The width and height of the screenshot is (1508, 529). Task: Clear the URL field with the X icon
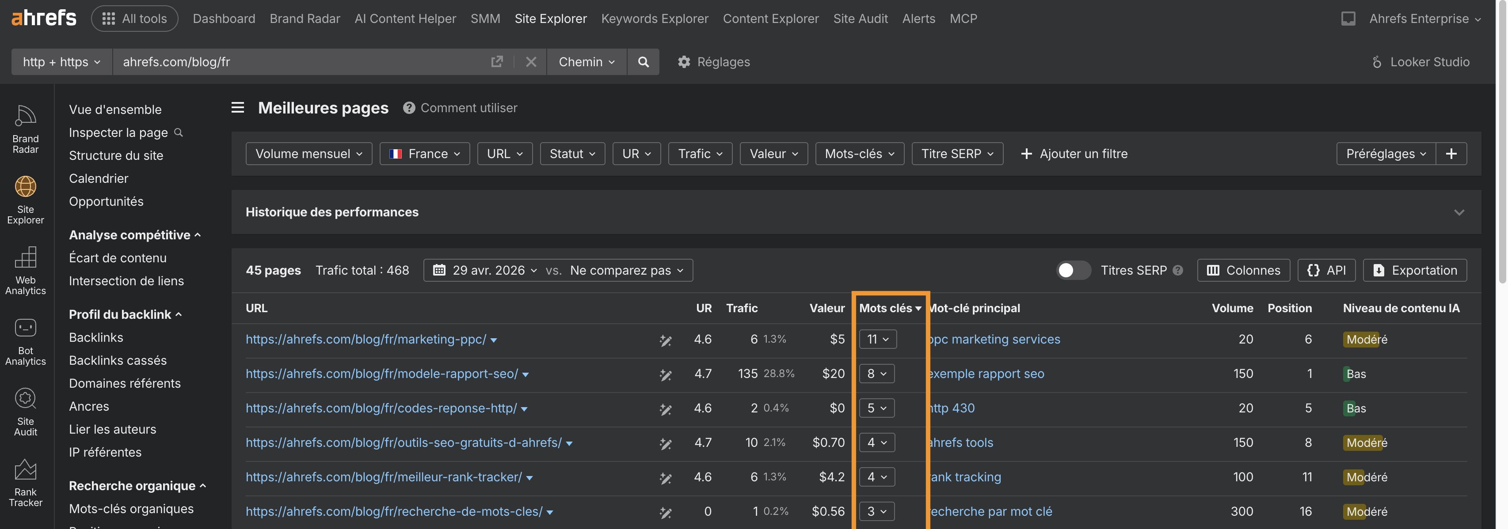tap(531, 61)
